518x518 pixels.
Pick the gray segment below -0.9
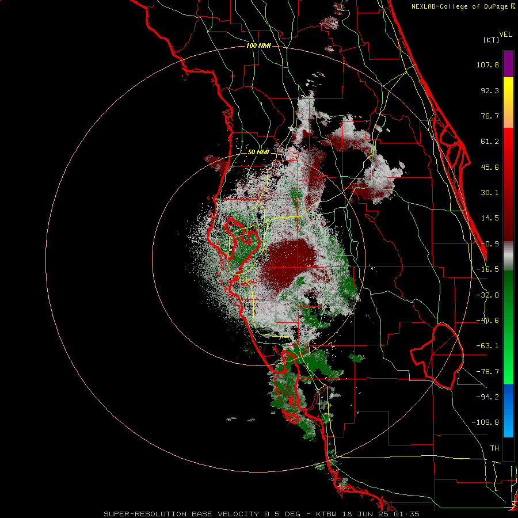coord(508,256)
